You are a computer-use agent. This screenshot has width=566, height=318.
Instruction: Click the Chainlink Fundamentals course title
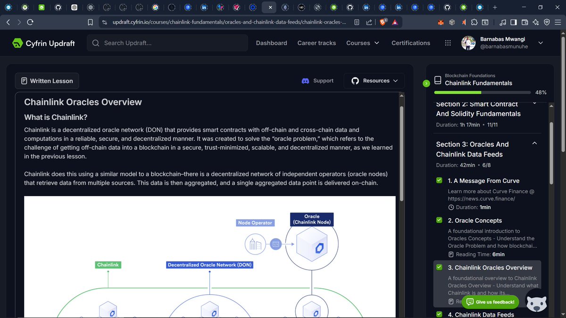click(x=478, y=83)
